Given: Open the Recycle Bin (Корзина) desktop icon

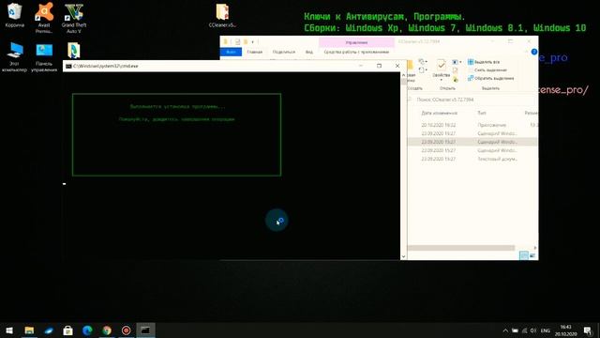Looking at the screenshot, I should pyautogui.click(x=15, y=15).
